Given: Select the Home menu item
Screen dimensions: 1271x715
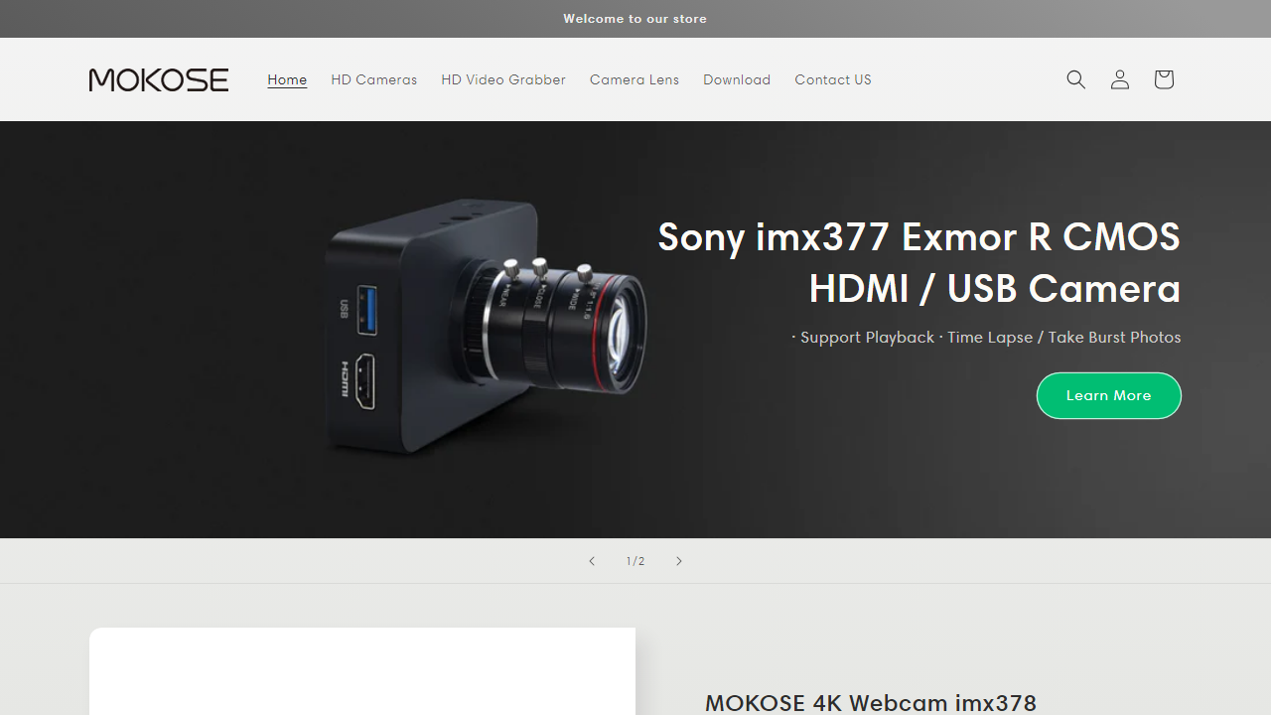Looking at the screenshot, I should 287,79.
